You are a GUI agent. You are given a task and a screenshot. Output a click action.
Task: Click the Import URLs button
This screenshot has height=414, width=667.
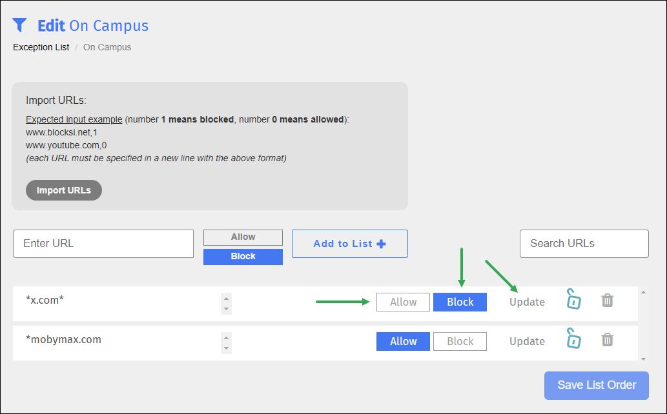(x=64, y=190)
